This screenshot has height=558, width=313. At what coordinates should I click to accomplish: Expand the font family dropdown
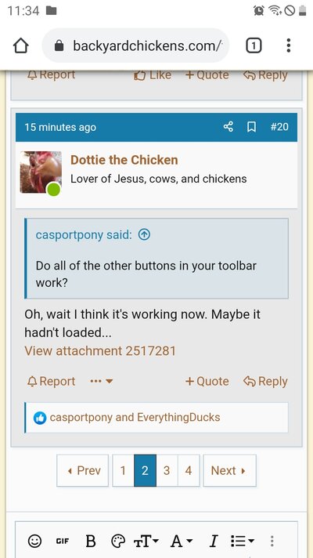pos(182,542)
